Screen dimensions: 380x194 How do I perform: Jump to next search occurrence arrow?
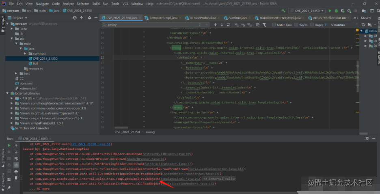pos(222,25)
